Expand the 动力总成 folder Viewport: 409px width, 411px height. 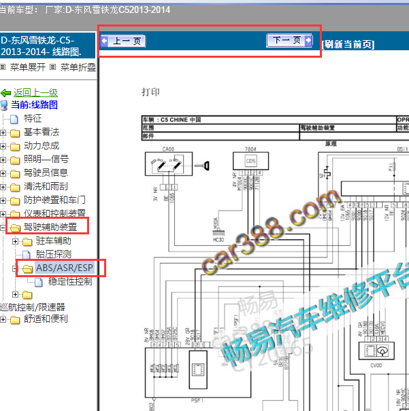3,146
